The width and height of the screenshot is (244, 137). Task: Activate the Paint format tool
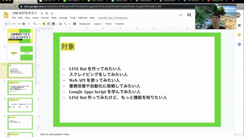(29, 24)
